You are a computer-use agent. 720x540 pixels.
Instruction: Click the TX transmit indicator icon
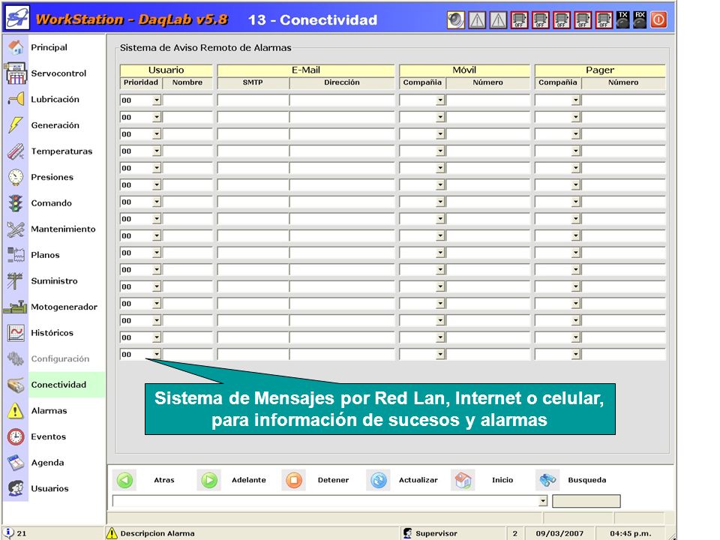622,19
